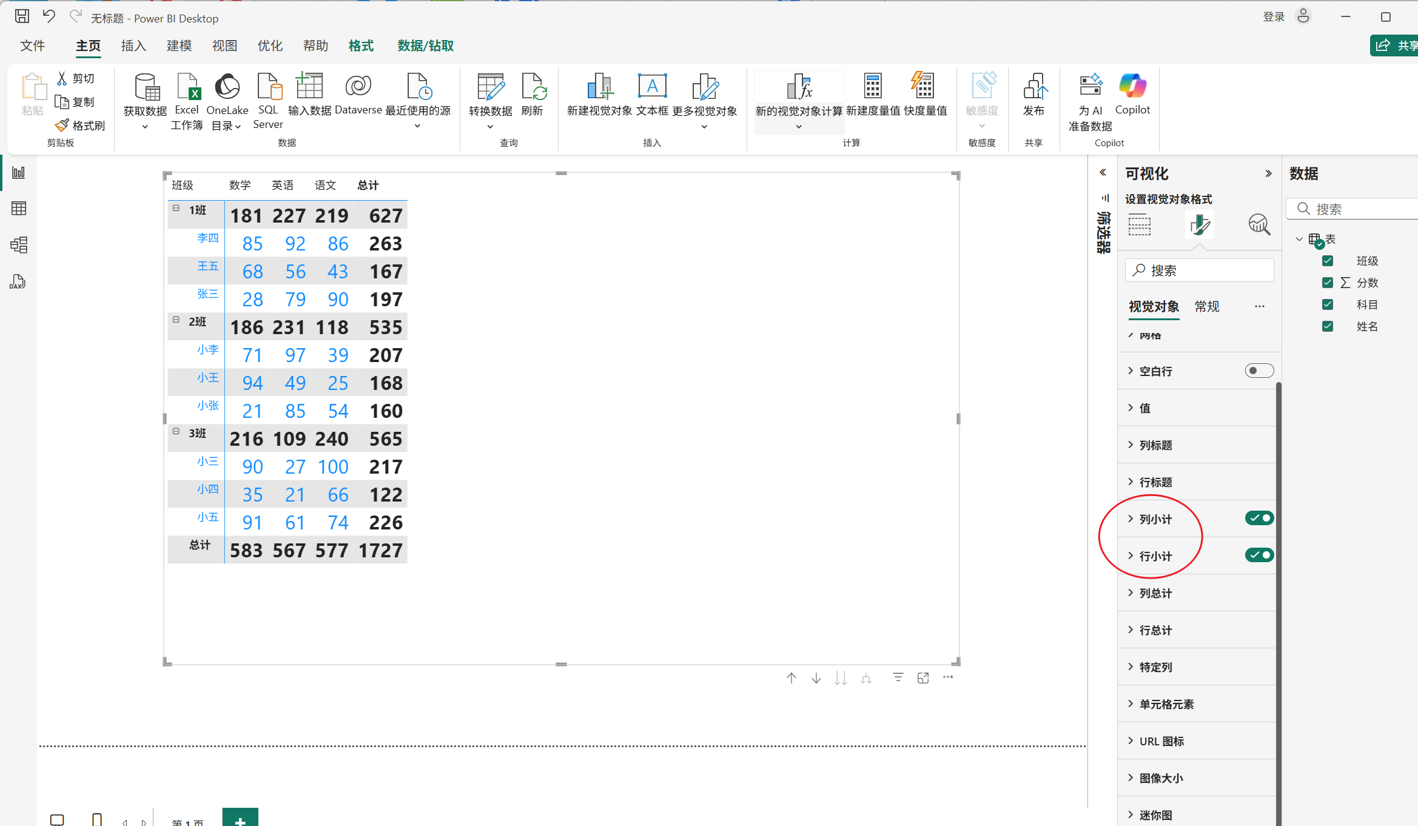Click the Save icon in title bar

22,17
